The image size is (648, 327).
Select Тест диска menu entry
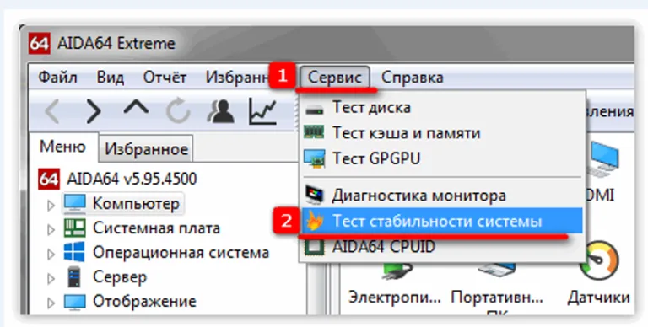point(442,107)
